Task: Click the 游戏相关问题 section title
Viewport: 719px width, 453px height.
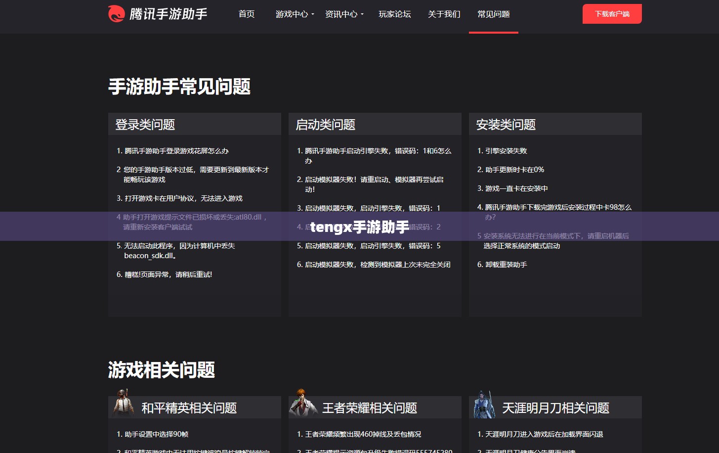Action: (x=162, y=370)
